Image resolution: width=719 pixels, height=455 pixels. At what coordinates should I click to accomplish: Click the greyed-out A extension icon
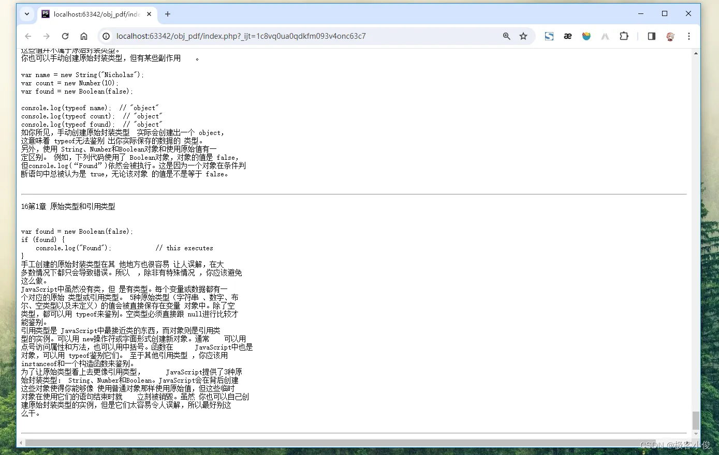click(x=605, y=36)
